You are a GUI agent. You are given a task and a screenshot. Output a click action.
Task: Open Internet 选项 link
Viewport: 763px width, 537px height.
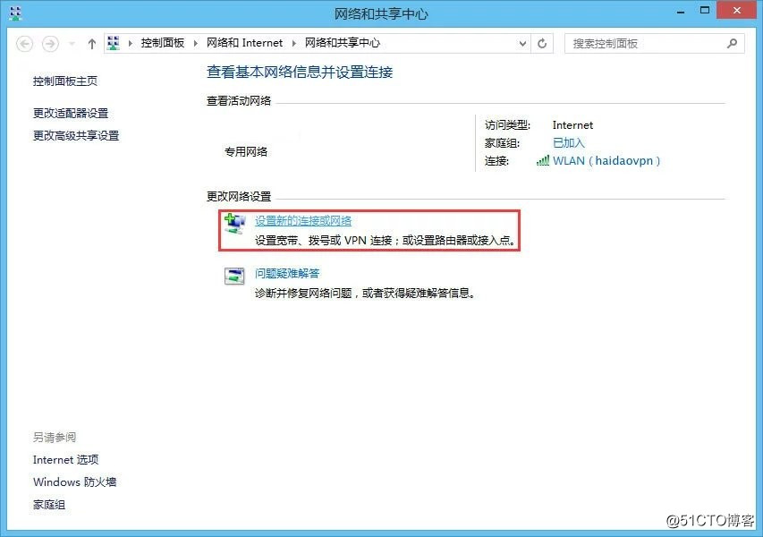(65, 460)
